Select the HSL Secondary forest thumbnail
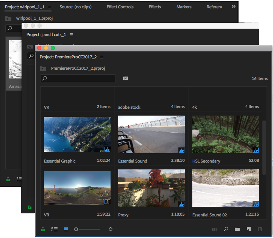This screenshot has height=238, width=273. (x=225, y=134)
